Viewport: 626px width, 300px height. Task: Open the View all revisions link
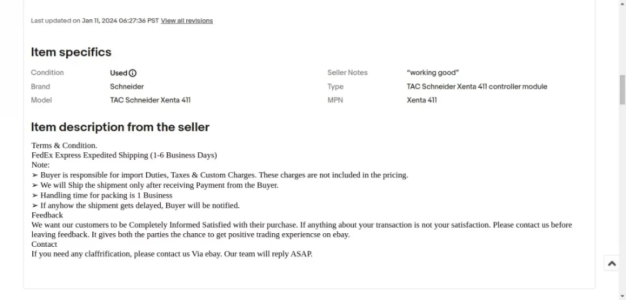187,21
